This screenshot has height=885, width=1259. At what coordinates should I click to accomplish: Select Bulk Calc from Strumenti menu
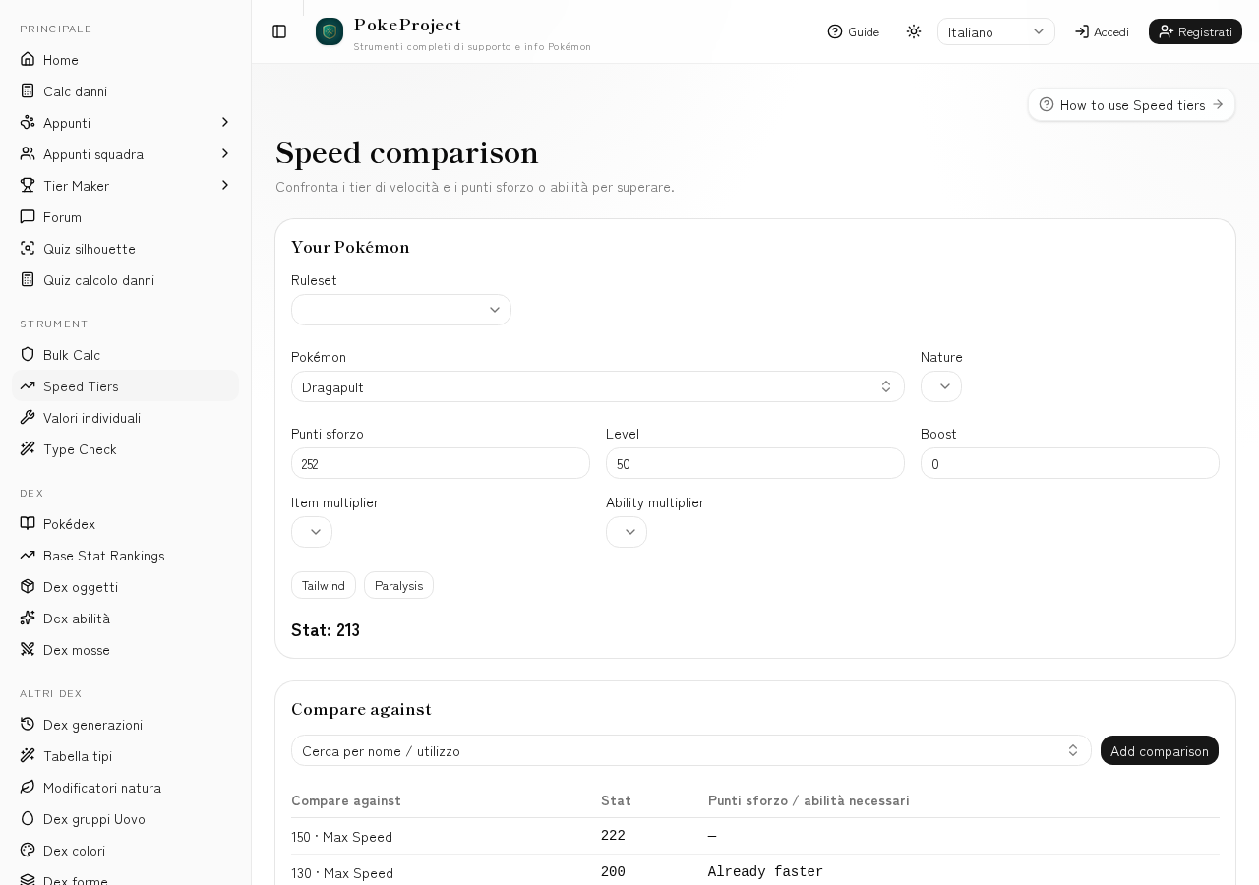click(x=126, y=355)
